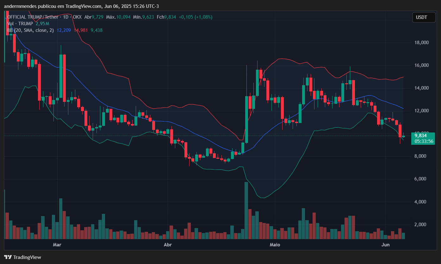Click the Vol · TRUMP indicator label
The height and width of the screenshot is (264, 441).
(x=20, y=24)
